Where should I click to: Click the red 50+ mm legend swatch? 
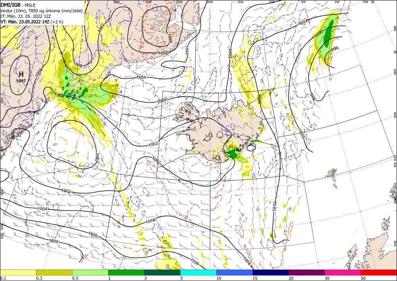379,272
